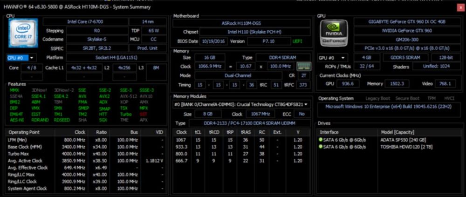The height and width of the screenshot is (197, 466).
Task: Click the green status dot for TOSHIBA HDWD120 drive
Action: click(x=321, y=147)
